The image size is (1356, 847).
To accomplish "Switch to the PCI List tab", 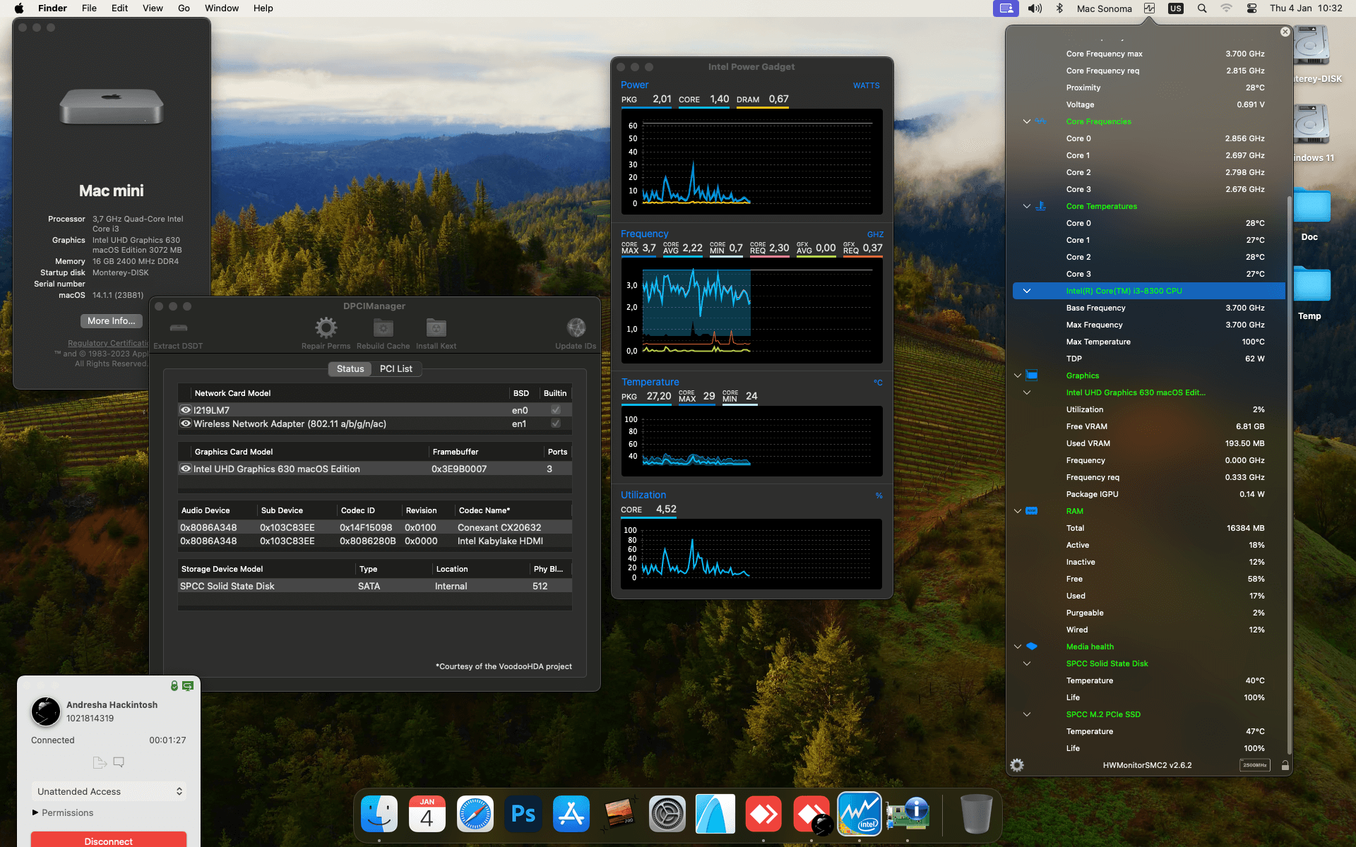I will (x=395, y=368).
